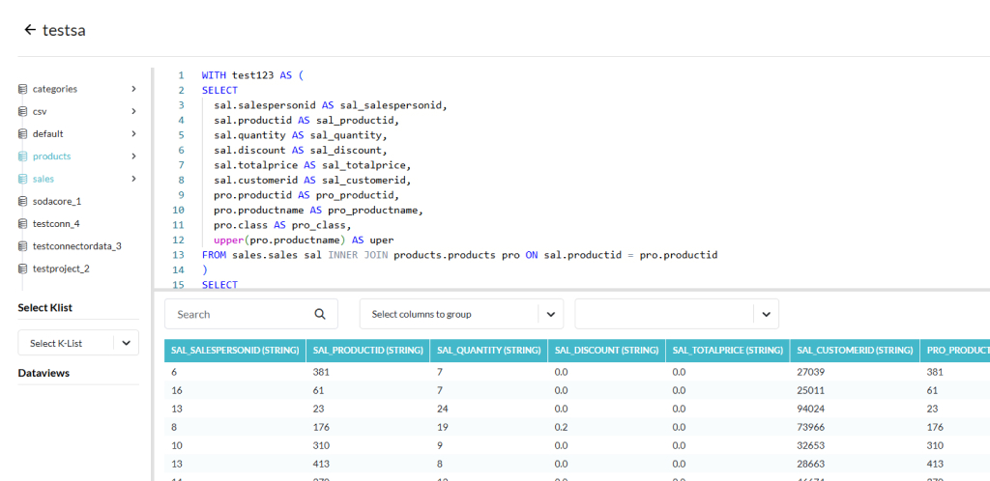
Task: Click the database icon next to testconn_4
Action: click(22, 223)
